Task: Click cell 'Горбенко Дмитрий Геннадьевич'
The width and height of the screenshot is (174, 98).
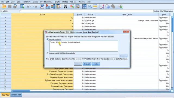Action: (42, 74)
